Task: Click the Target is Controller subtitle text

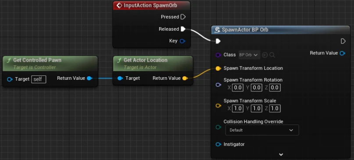Action: click(x=35, y=67)
